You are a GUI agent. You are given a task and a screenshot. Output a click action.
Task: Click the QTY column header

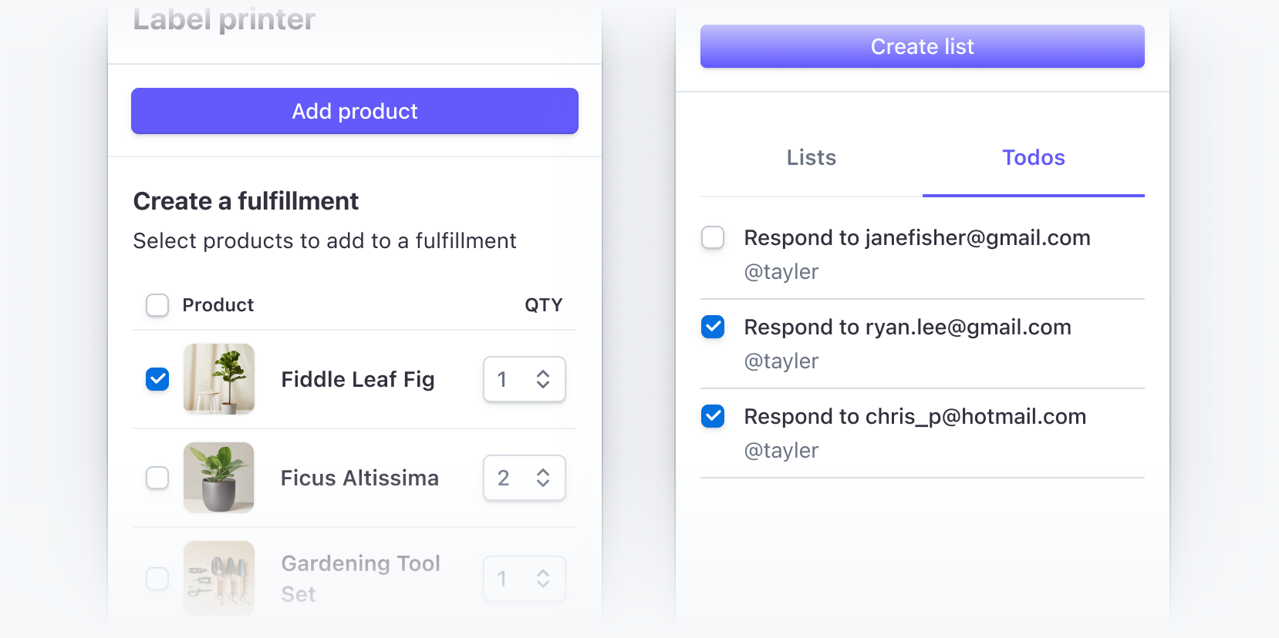coord(544,305)
